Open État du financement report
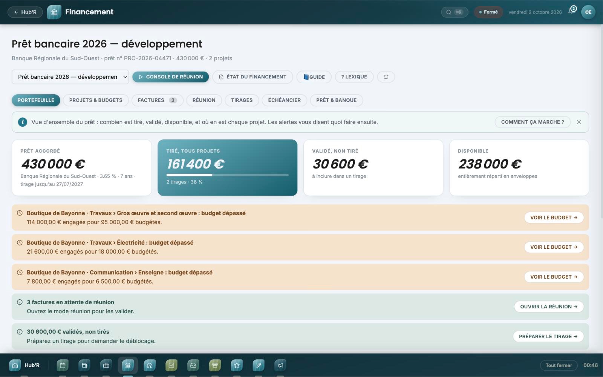The width and height of the screenshot is (603, 377). [x=253, y=77]
